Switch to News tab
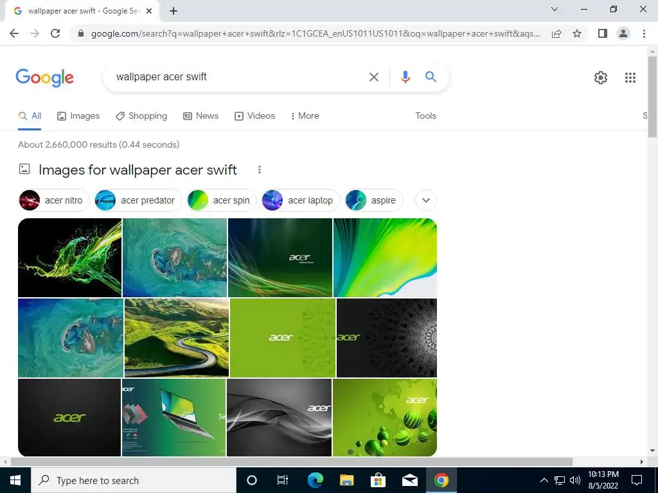The image size is (658, 493). tap(201, 116)
